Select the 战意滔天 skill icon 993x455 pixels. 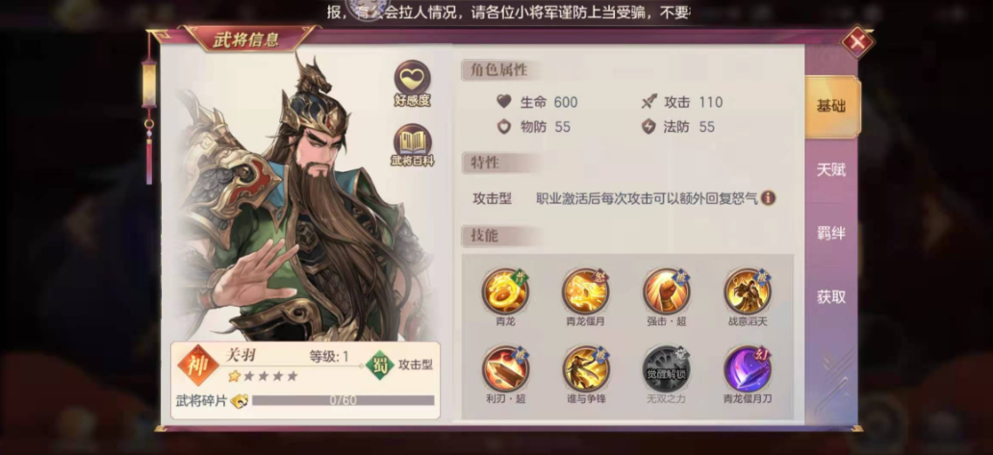pos(748,291)
